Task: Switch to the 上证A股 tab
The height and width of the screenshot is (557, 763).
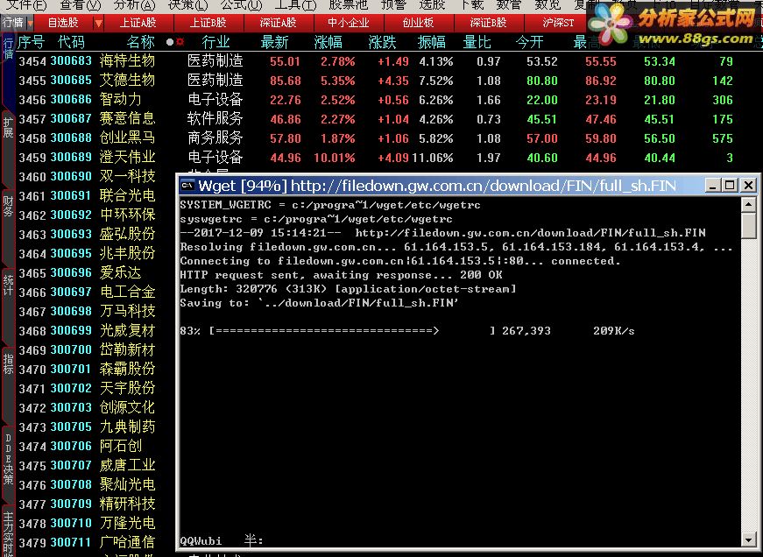Action: point(138,23)
